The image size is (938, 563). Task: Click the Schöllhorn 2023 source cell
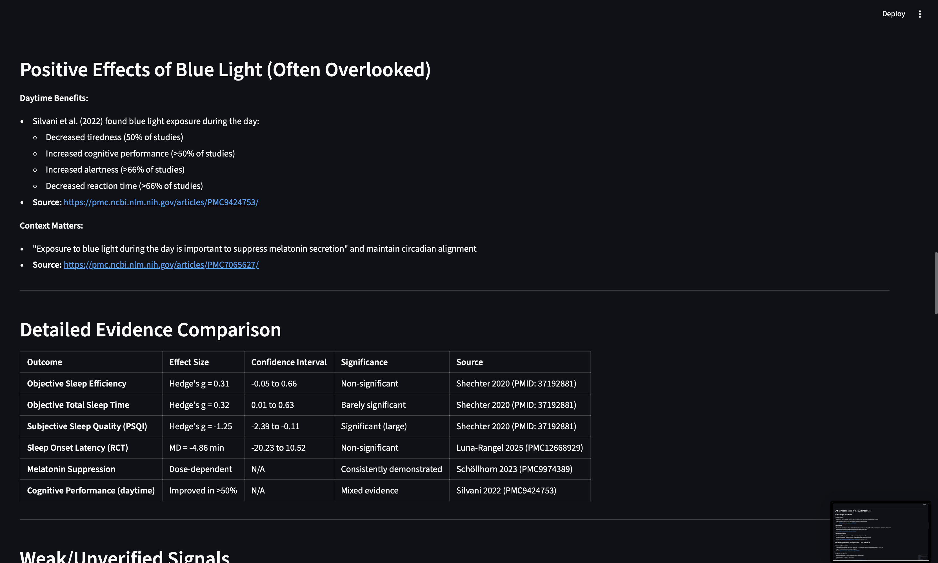pyautogui.click(x=514, y=469)
